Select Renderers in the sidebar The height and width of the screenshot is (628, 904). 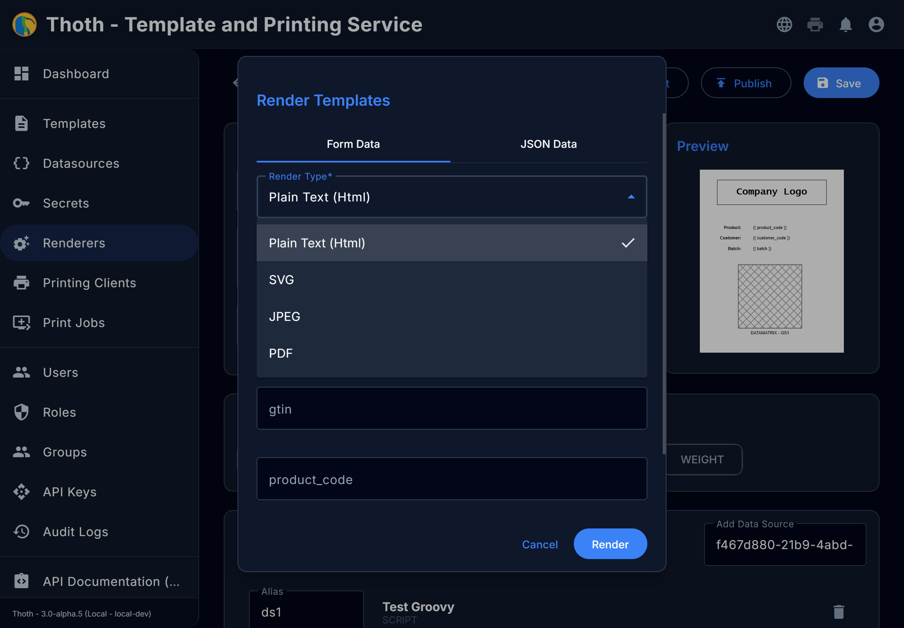99,243
